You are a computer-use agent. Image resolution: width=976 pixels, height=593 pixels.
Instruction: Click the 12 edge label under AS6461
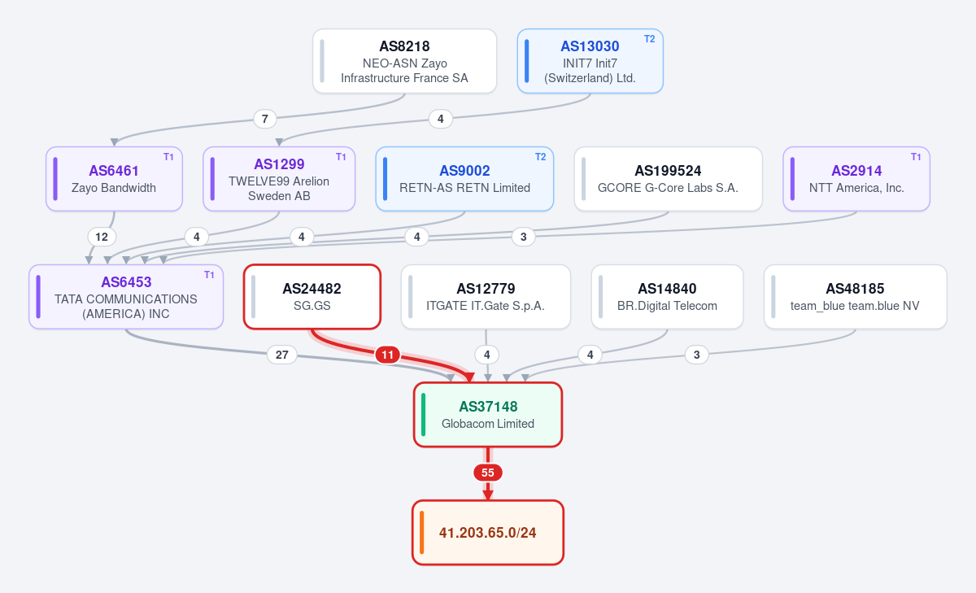point(102,237)
